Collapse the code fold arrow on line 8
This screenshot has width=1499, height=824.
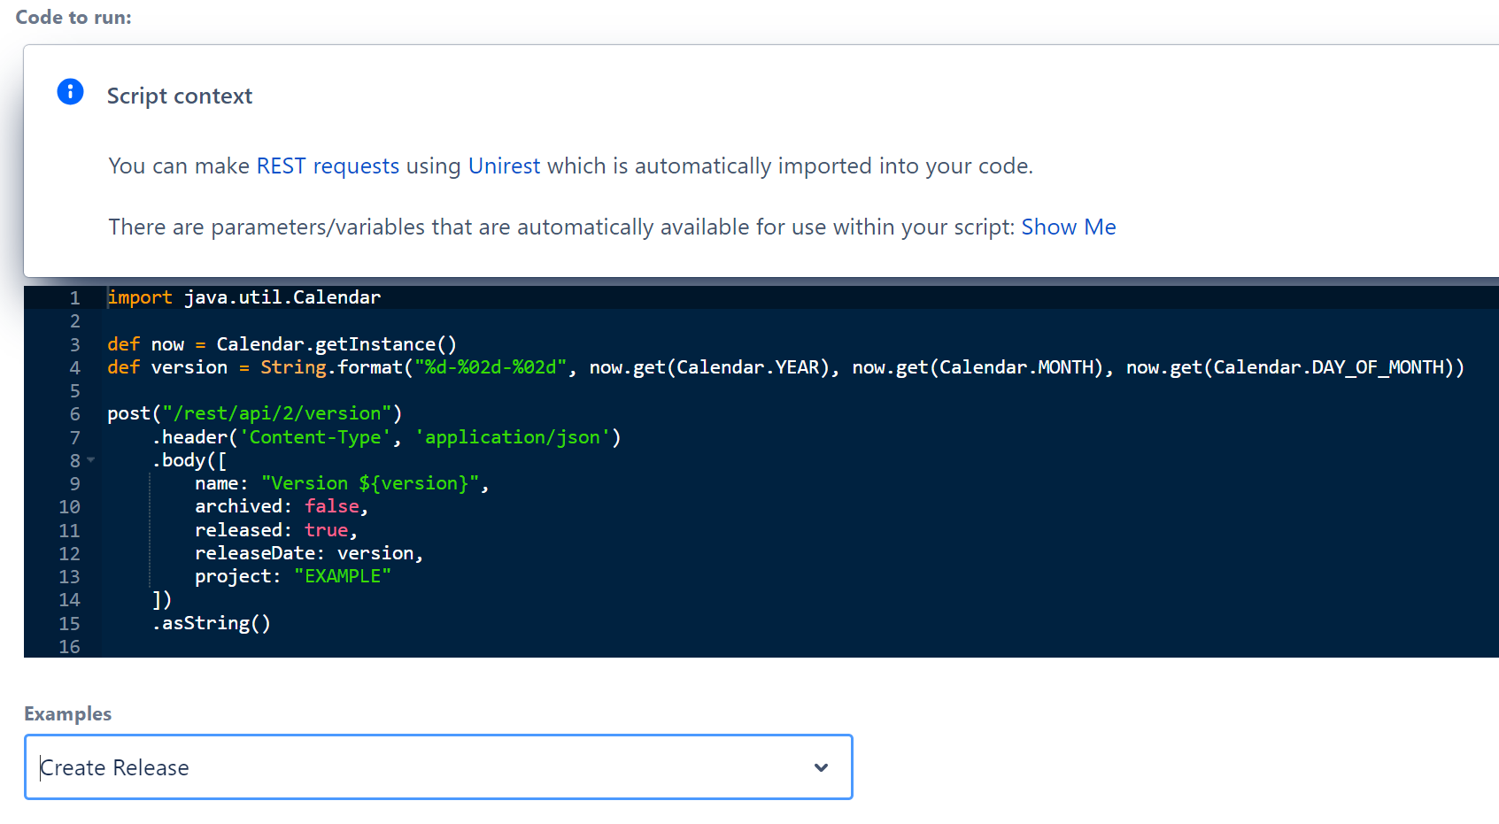90,460
